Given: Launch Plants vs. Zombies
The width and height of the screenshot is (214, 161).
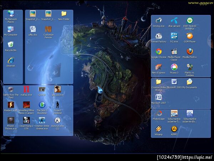Looking at the screenshot, I should [190, 67].
